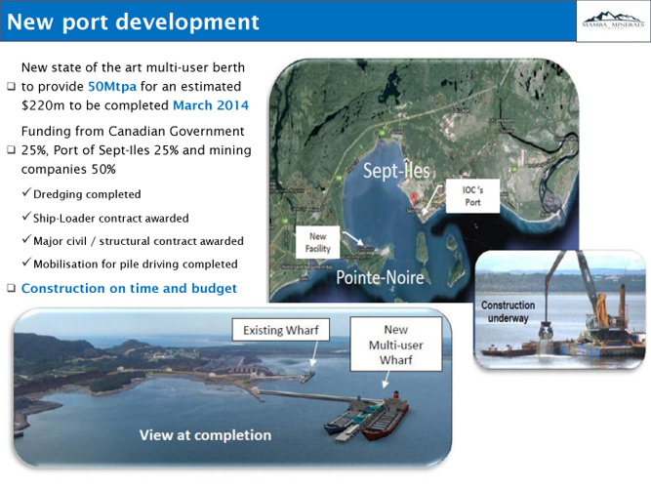The height and width of the screenshot is (488, 651).
Task: Click the 'New port development' title
Action: click(134, 21)
